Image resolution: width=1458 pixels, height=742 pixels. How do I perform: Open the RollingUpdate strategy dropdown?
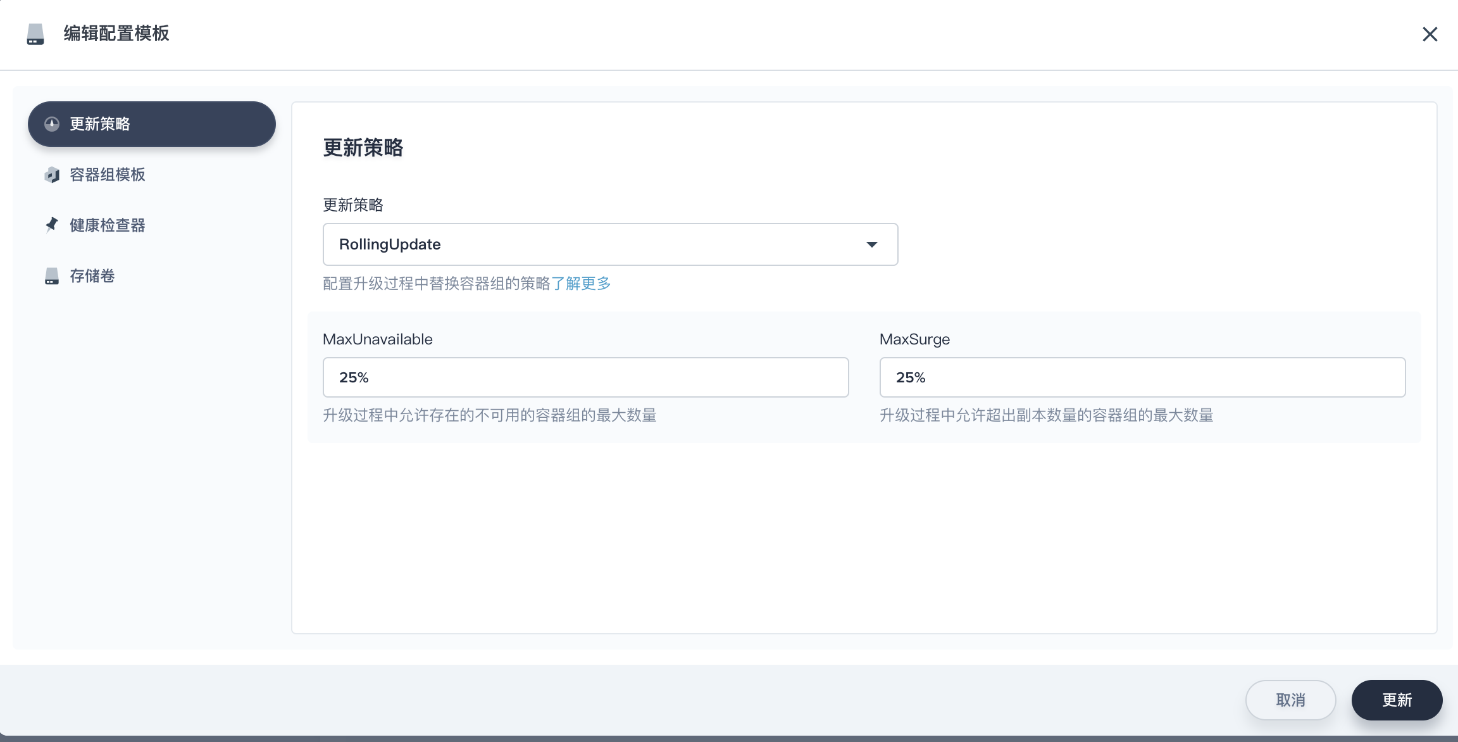point(610,244)
